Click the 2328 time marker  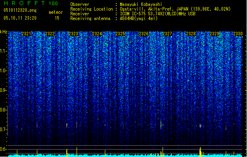click(191, 34)
